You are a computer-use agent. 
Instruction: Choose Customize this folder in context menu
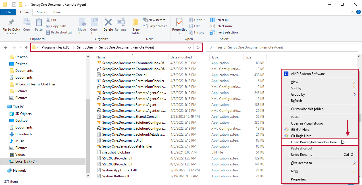(x=319, y=109)
